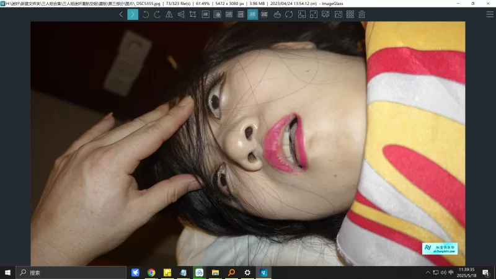This screenshot has width=496, height=279.
Task: Open the ImageGlass hamburger main menu
Action: click(x=490, y=14)
